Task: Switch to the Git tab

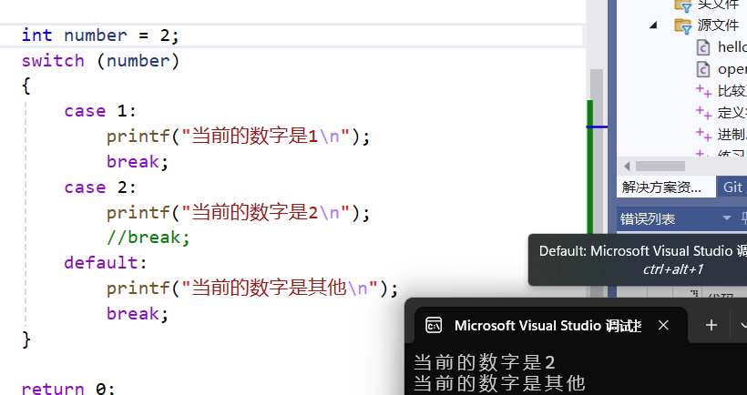Action: tap(732, 187)
